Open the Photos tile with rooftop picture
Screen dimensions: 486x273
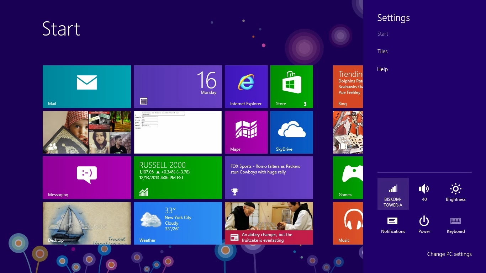[348, 132]
